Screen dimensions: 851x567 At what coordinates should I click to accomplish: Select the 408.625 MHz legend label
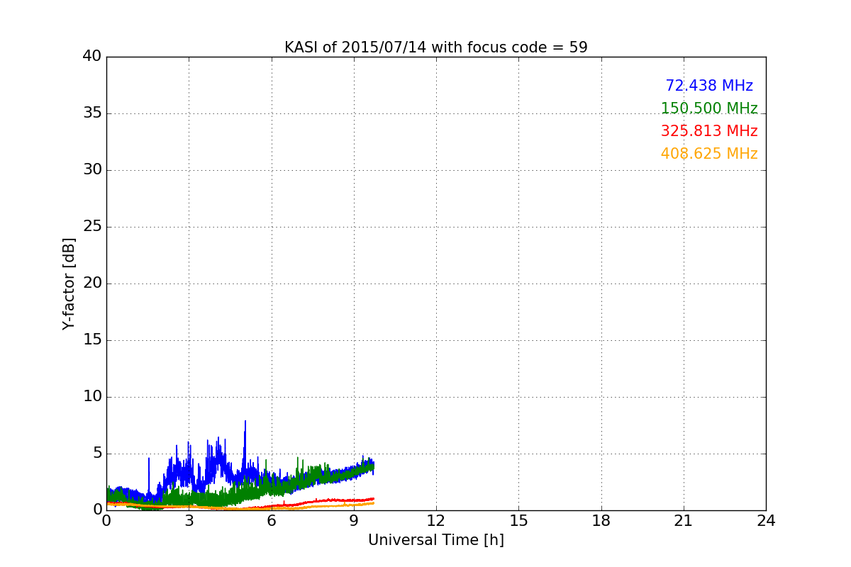[709, 154]
